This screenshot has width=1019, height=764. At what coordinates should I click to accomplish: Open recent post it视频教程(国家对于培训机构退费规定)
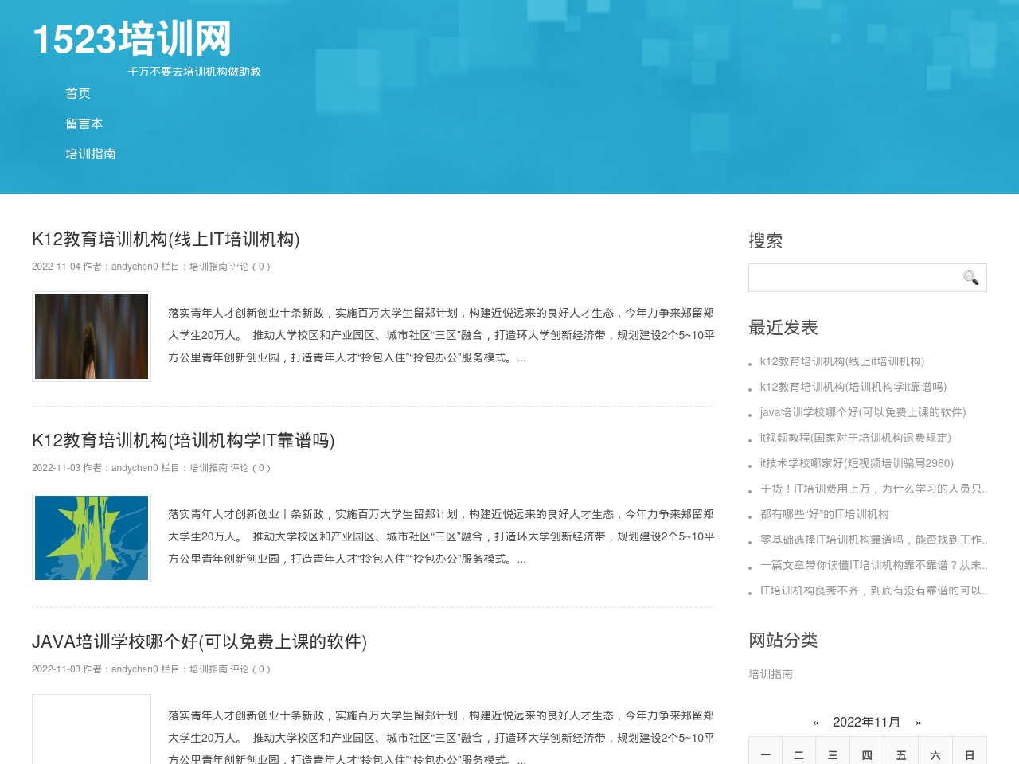856,438
